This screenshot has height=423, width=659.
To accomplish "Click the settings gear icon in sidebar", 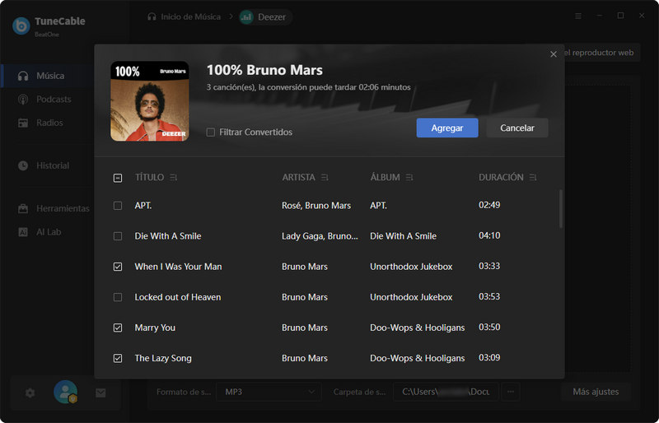I will click(30, 393).
